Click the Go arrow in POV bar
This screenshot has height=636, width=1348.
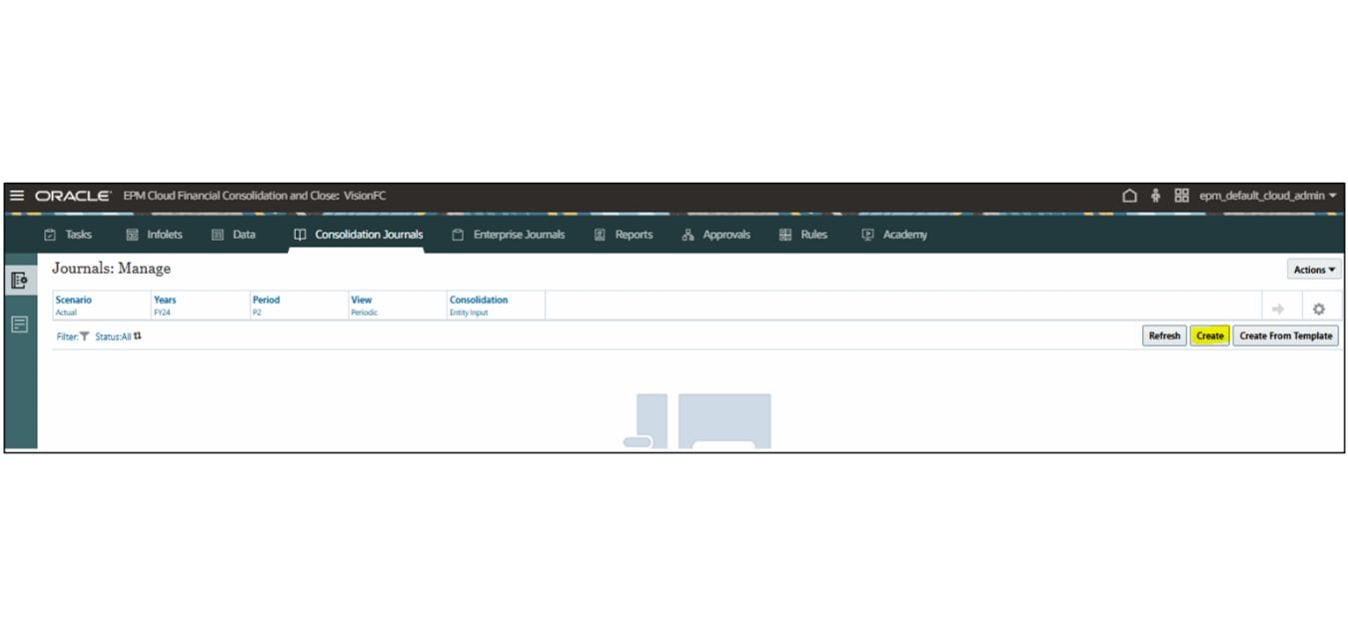coord(1277,310)
